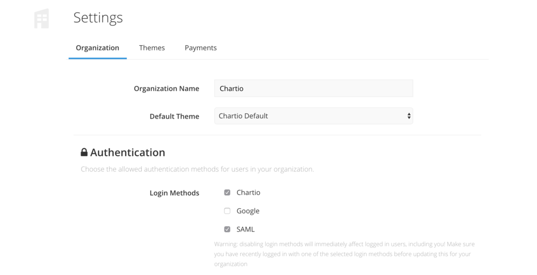This screenshot has width=537, height=275.
Task: Open the Payments tab
Action: (201, 48)
